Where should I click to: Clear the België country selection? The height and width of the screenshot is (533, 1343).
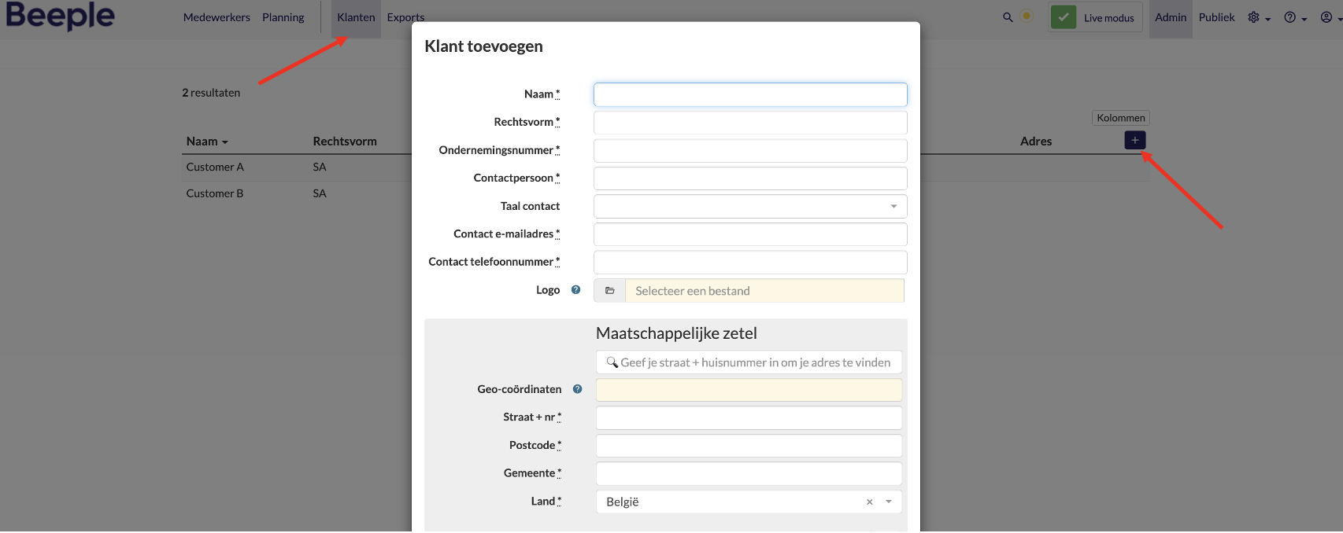pos(869,502)
